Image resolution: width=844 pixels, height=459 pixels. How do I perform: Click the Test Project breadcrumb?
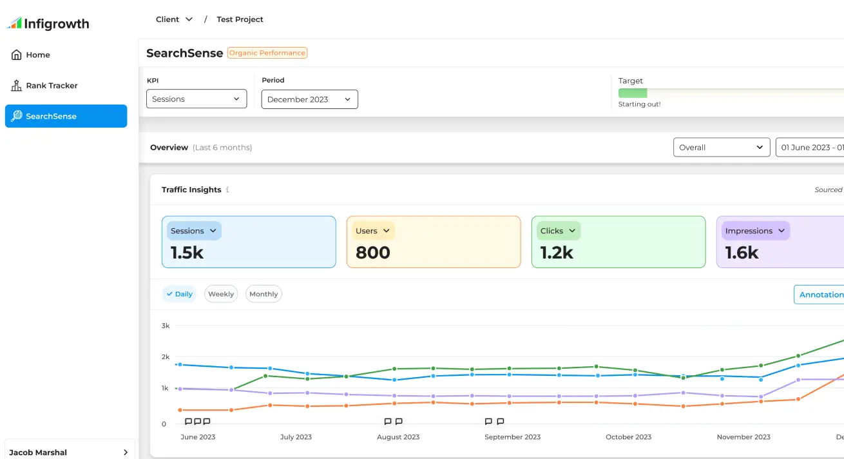[x=240, y=19]
